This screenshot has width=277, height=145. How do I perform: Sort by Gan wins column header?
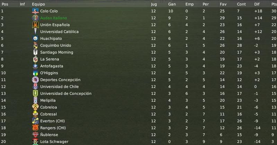pyautogui.click(x=172, y=4)
